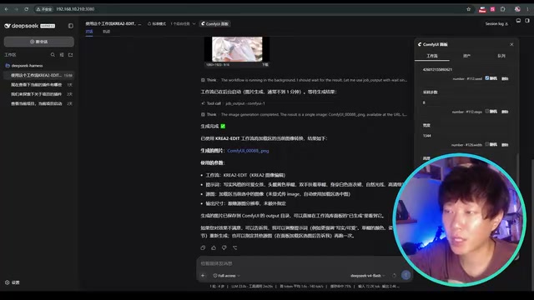
Task: Click the right panel layout icon top right
Action: (526, 21)
